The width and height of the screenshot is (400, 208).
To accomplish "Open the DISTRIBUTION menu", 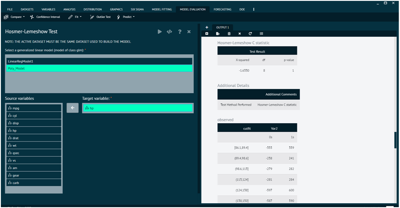I will click(x=92, y=9).
